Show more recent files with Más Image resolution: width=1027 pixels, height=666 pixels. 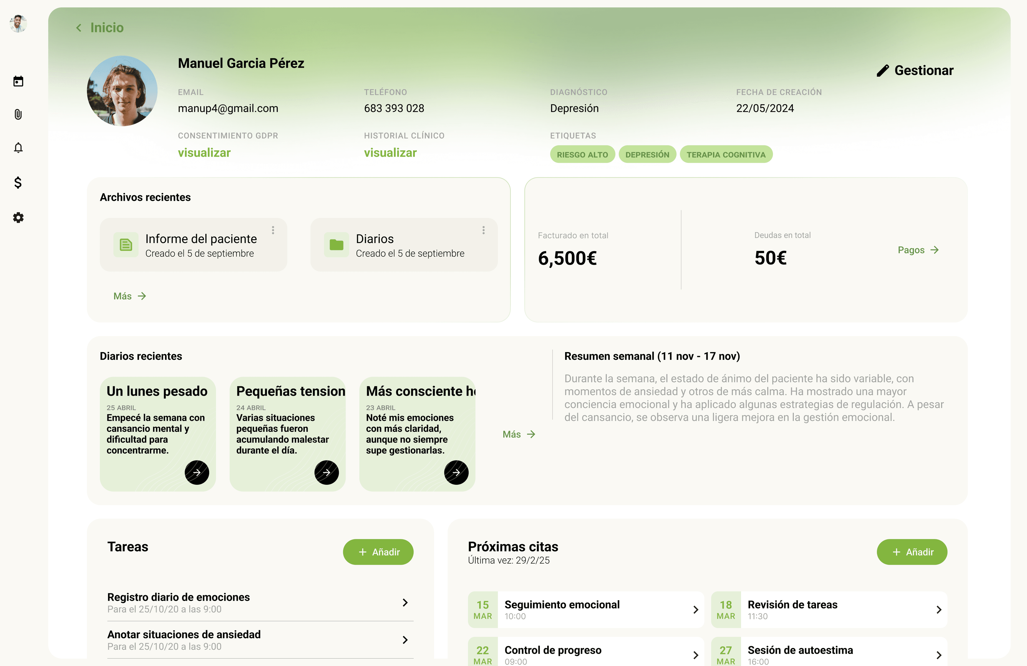130,296
